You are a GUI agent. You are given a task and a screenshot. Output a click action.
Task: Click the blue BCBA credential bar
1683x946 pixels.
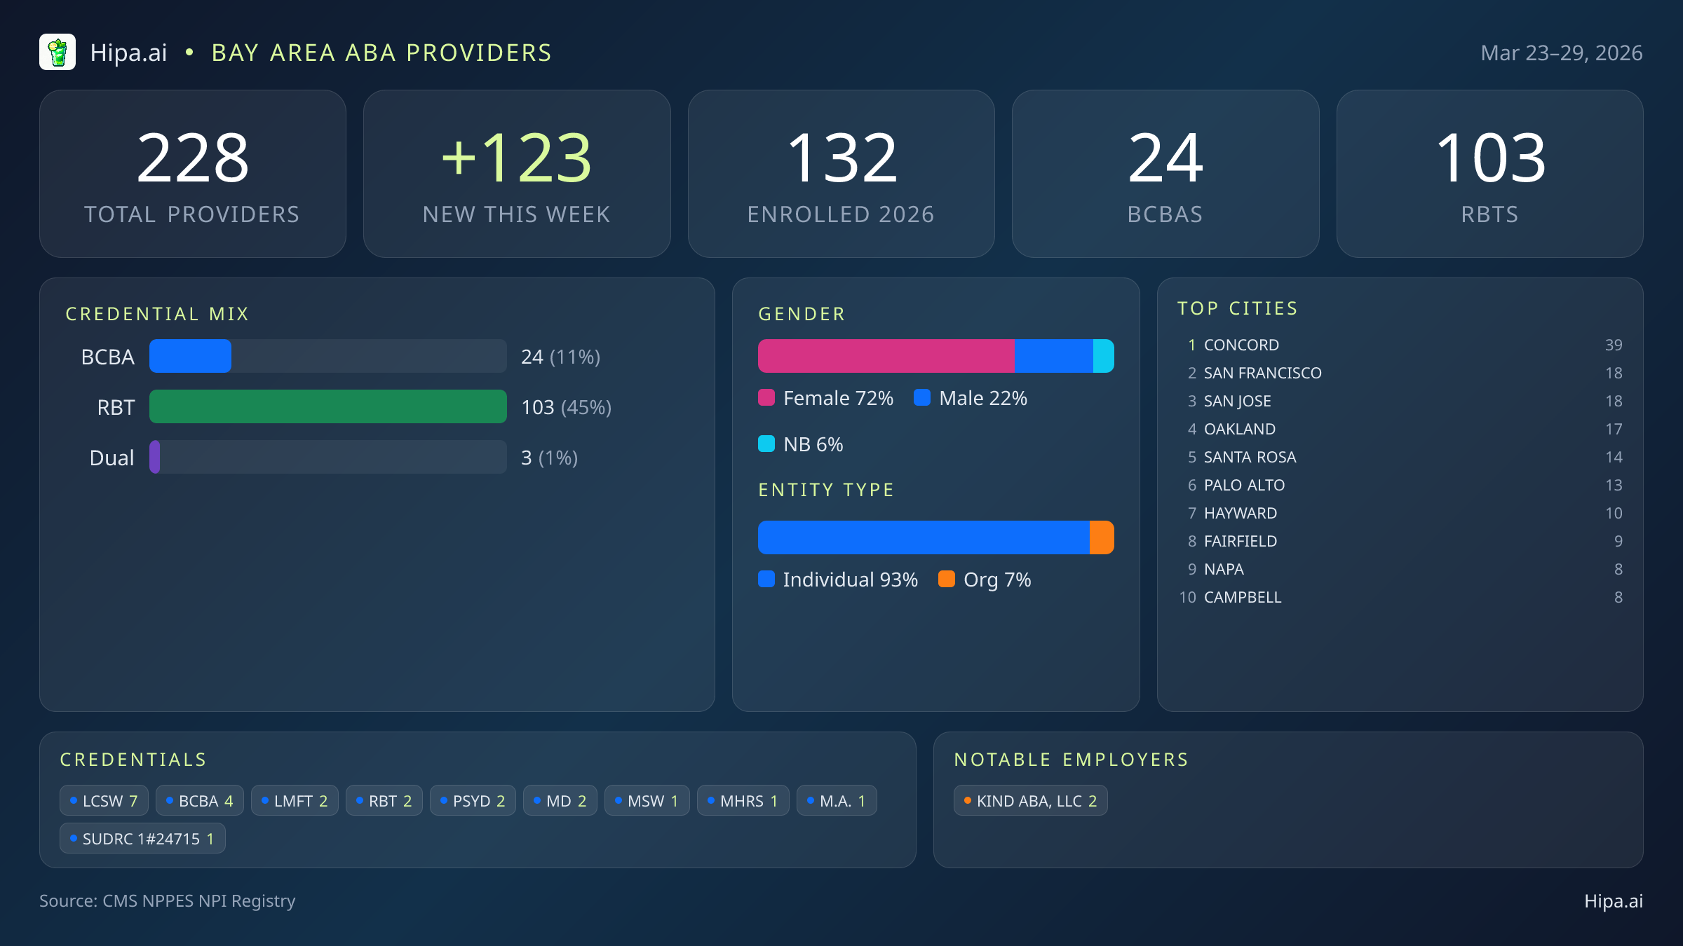point(190,356)
